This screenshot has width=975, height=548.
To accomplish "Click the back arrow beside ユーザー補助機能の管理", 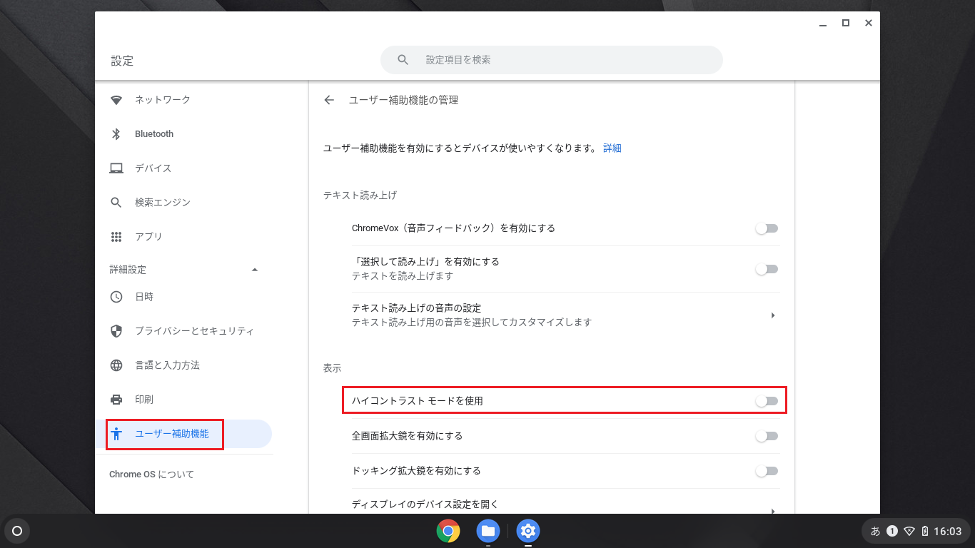I will pyautogui.click(x=329, y=100).
